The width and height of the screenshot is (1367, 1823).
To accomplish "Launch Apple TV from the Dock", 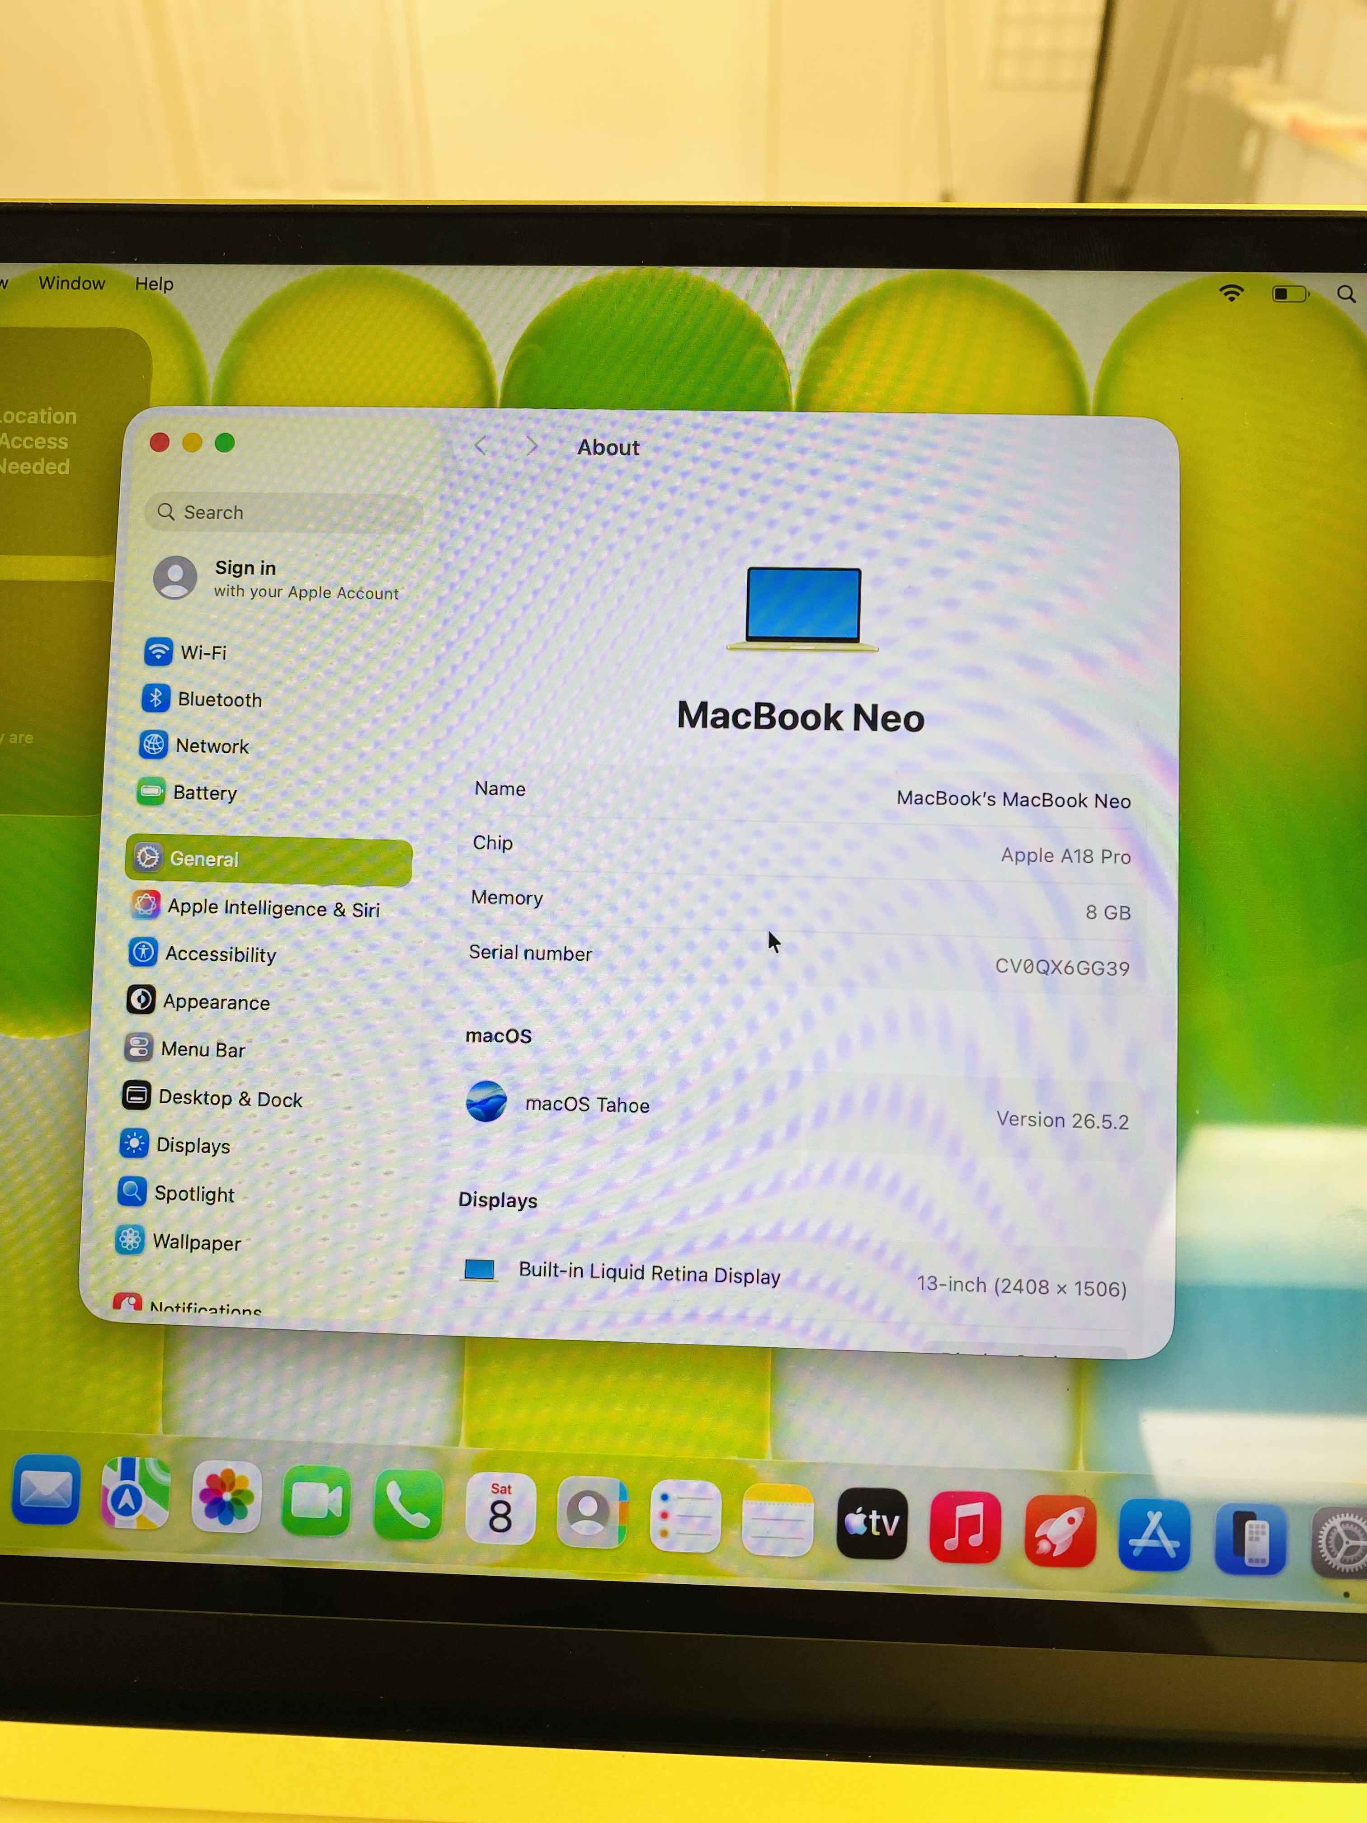I will tap(872, 1525).
